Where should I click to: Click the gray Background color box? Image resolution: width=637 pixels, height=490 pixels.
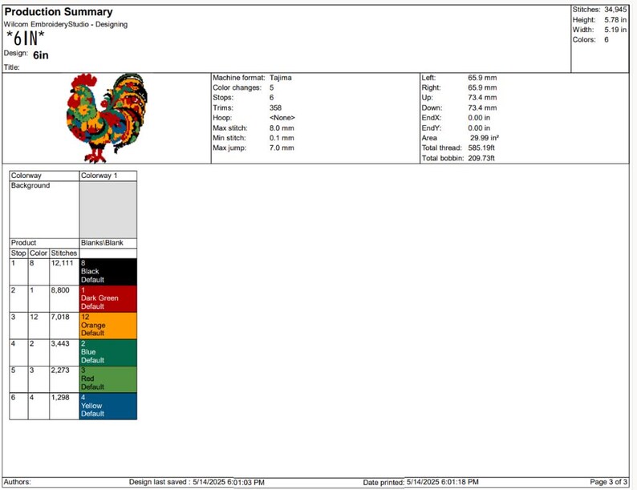click(108, 209)
